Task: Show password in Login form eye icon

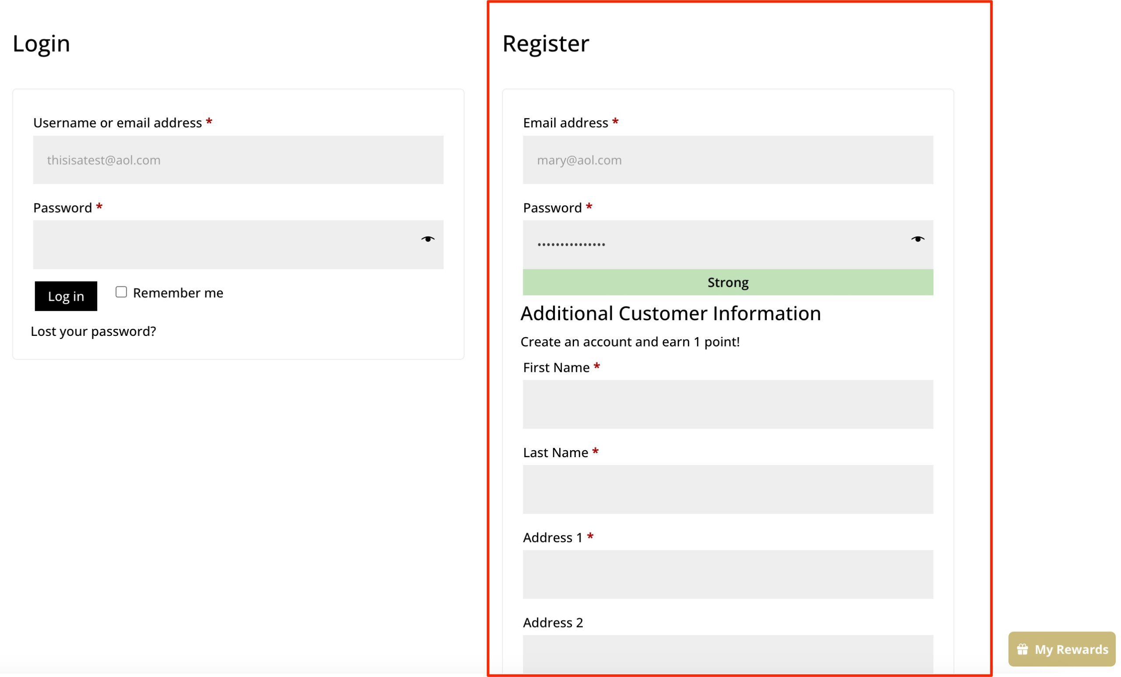Action: [x=427, y=240]
